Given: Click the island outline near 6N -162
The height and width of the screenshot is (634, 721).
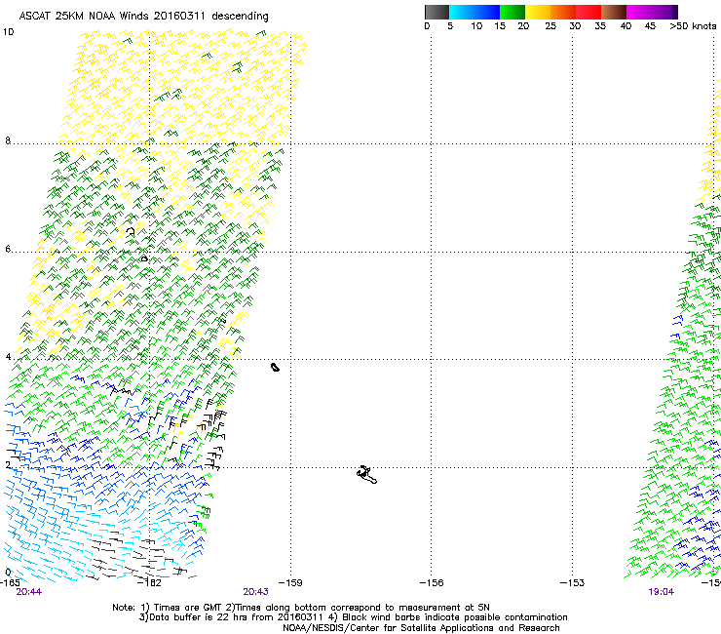Looking at the screenshot, I should [144, 259].
